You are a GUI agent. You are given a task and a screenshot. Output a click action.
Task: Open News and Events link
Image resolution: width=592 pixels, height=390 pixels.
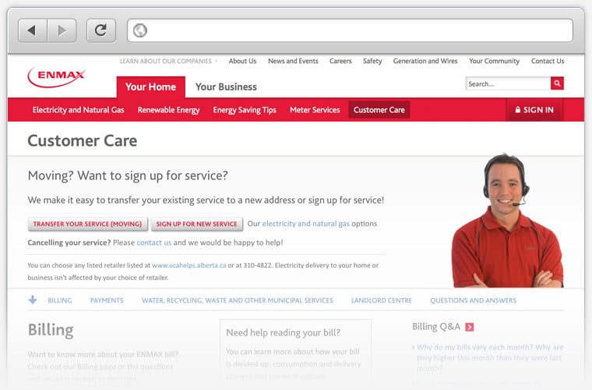click(293, 61)
